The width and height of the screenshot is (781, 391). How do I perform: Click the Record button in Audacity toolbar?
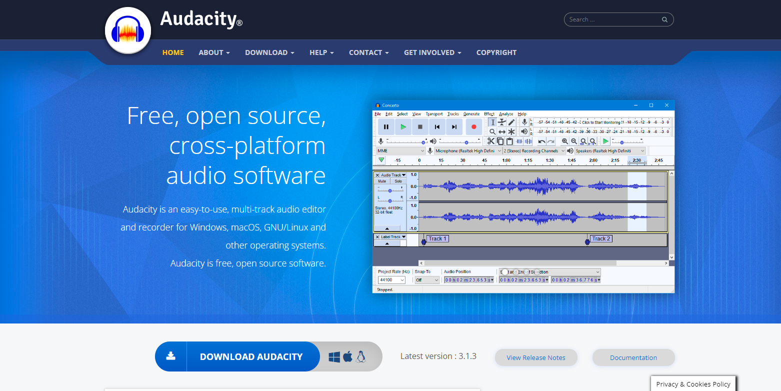tap(473, 127)
